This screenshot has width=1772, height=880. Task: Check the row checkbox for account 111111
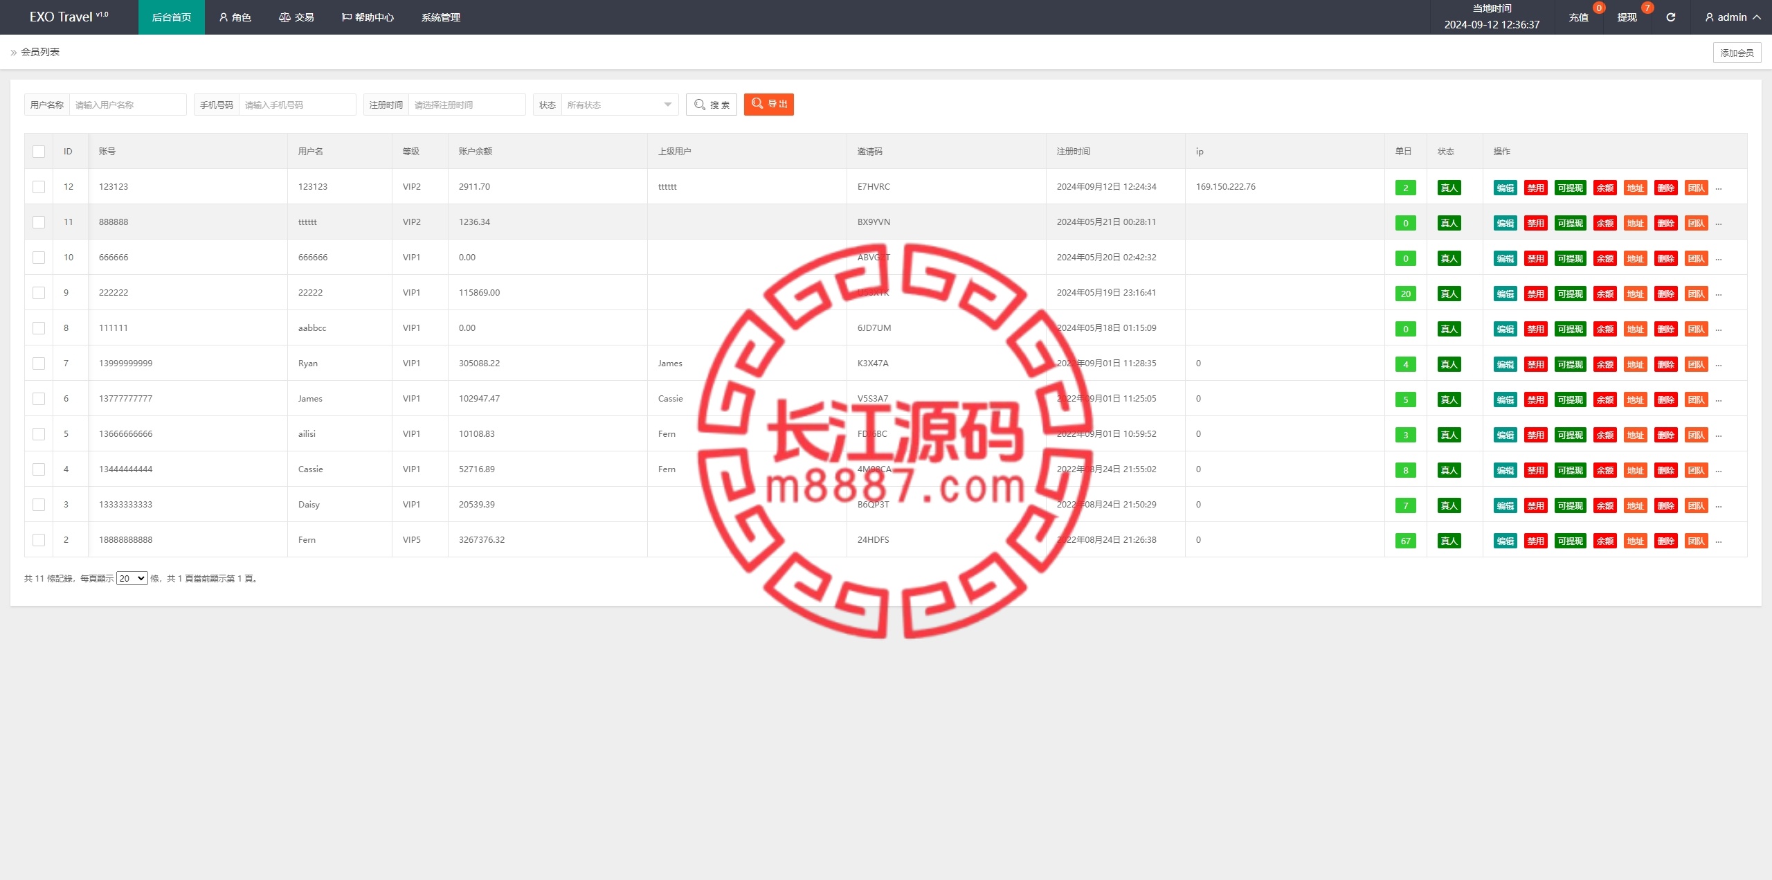[x=39, y=328]
